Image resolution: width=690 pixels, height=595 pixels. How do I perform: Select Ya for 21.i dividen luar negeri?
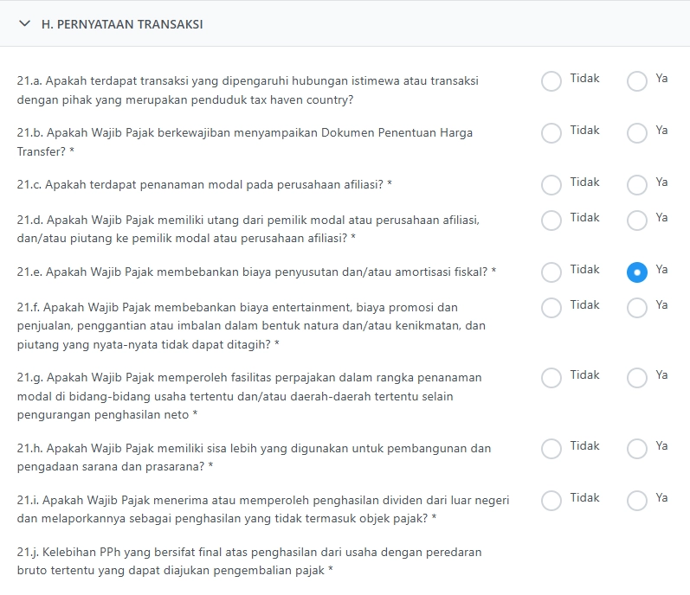[637, 501]
